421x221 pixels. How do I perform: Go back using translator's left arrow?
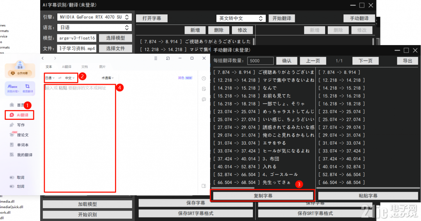[42, 58]
